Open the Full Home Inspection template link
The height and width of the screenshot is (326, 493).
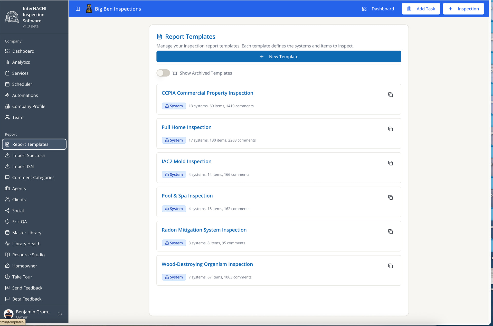[186, 127]
